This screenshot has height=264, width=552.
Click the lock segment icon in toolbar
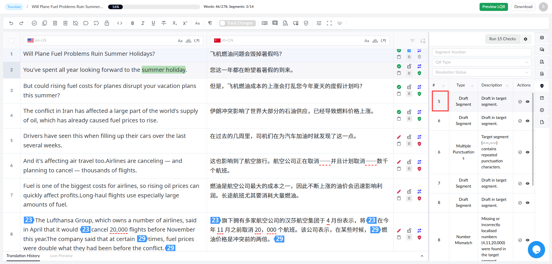[x=107, y=23]
